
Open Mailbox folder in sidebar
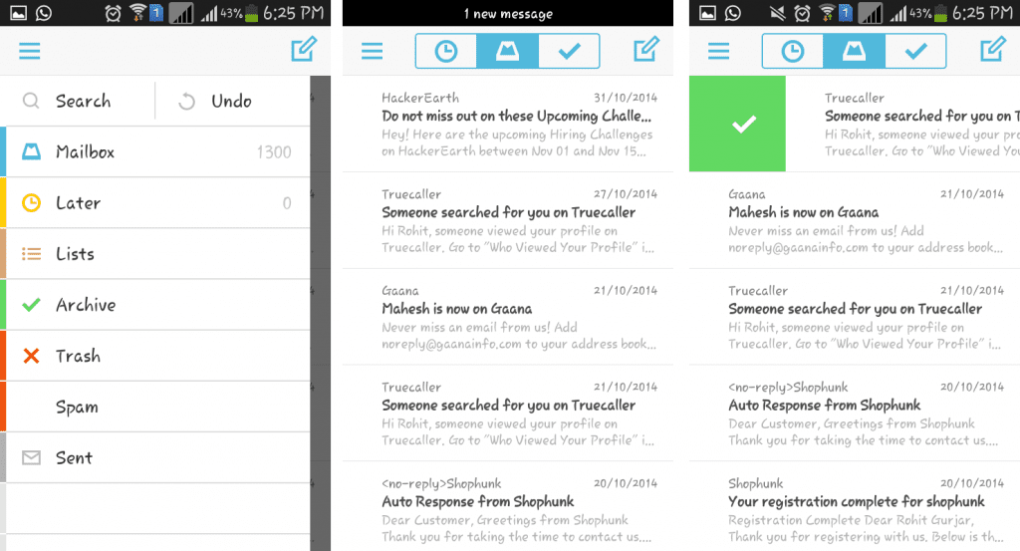point(154,151)
